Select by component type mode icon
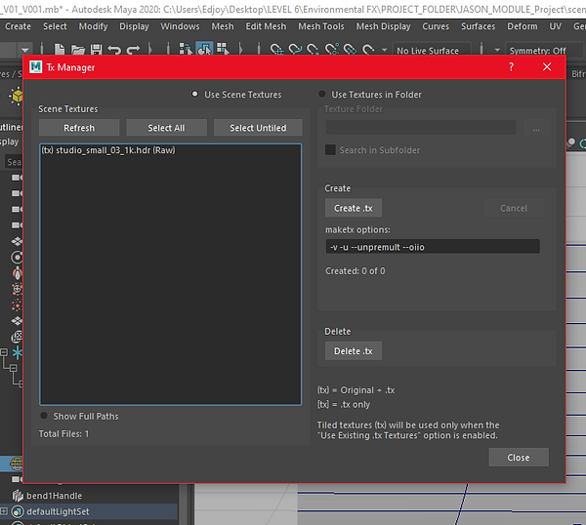Viewport: 586px width, 525px height. (223, 50)
